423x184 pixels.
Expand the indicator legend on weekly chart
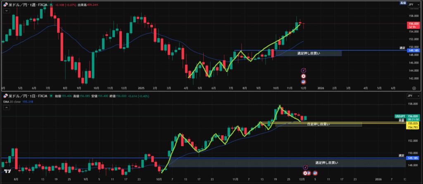point(6,11)
